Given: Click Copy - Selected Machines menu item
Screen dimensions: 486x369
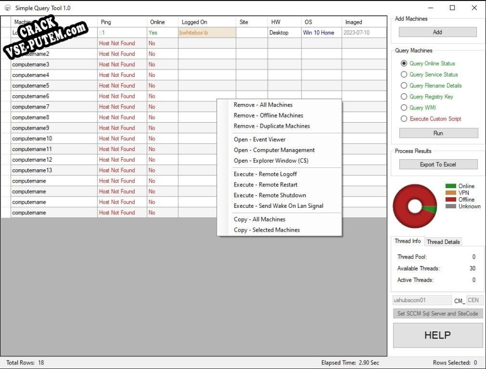Looking at the screenshot, I should tap(267, 230).
